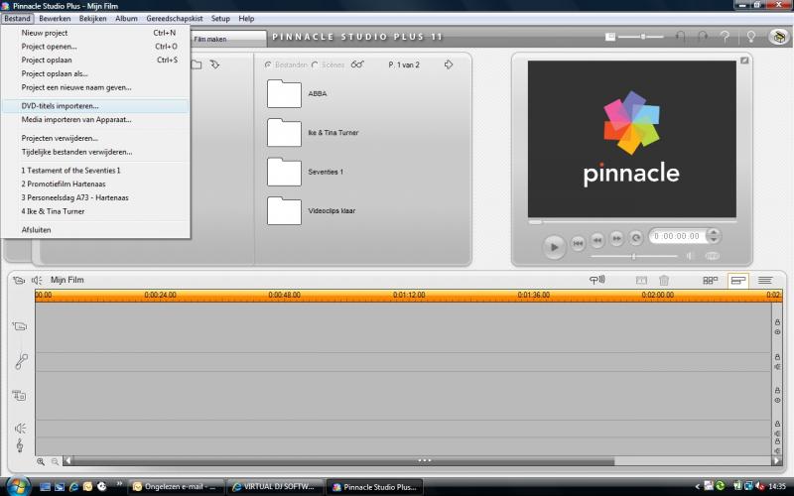Switch to Ongelezen e-mail taskbar window

click(176, 486)
